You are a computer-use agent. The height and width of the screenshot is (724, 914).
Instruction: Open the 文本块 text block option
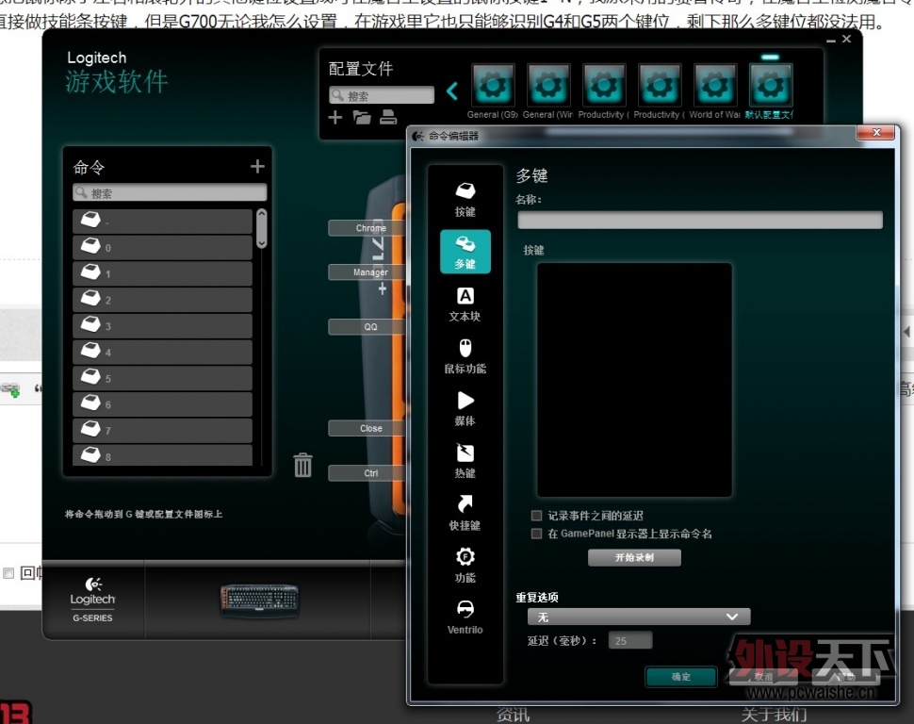click(465, 304)
